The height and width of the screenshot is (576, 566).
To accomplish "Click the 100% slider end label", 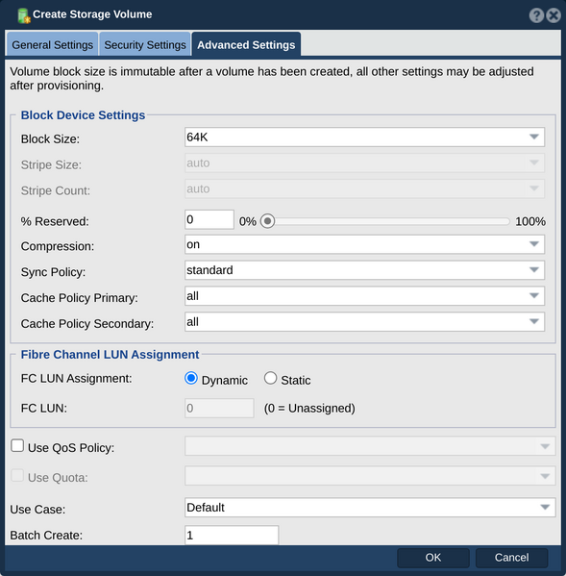I will [x=530, y=221].
